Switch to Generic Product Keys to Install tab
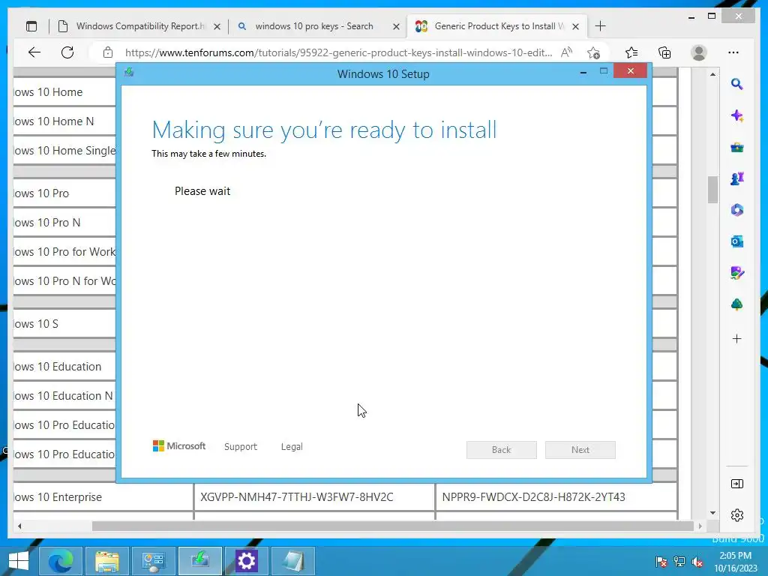This screenshot has width=768, height=576. (x=496, y=26)
